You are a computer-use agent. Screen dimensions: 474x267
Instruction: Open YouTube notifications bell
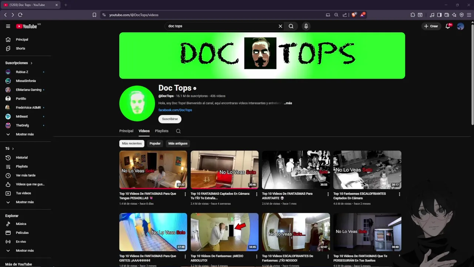point(448,26)
